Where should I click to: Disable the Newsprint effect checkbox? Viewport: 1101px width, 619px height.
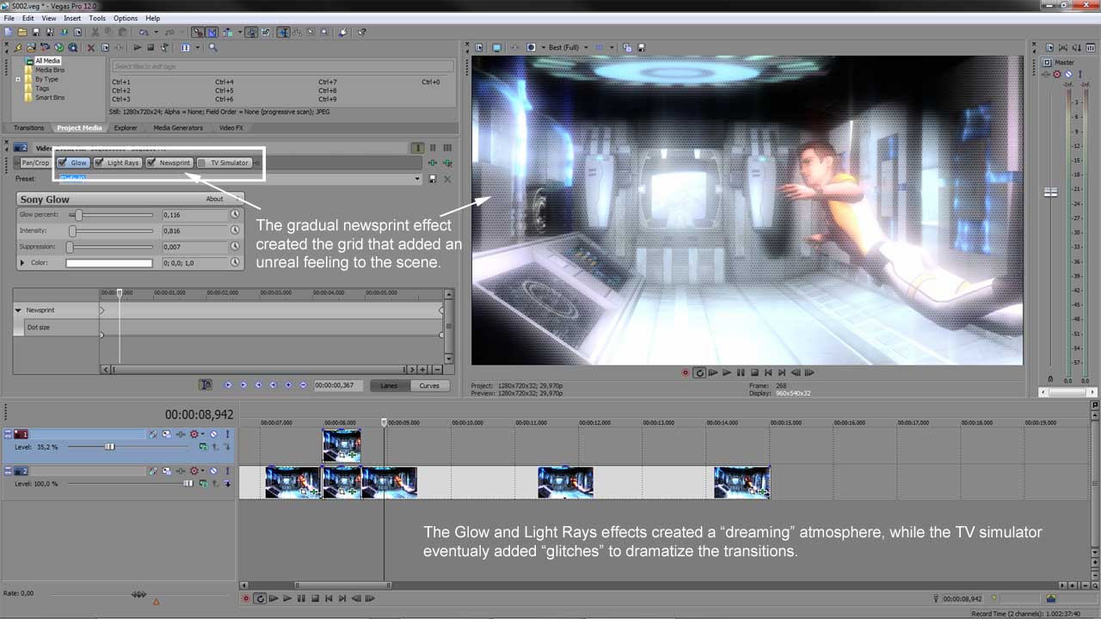point(151,162)
